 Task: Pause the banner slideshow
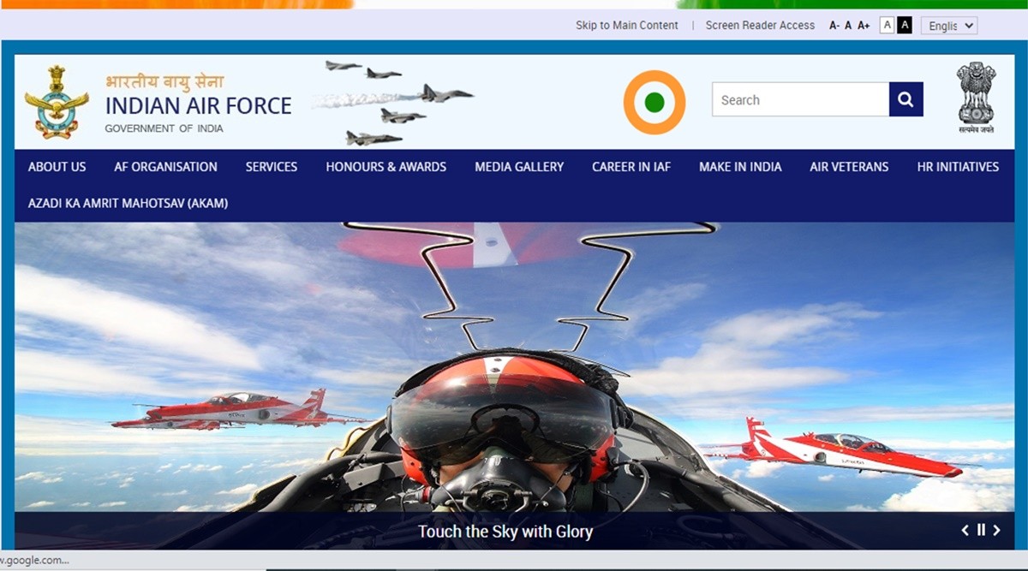tap(981, 530)
